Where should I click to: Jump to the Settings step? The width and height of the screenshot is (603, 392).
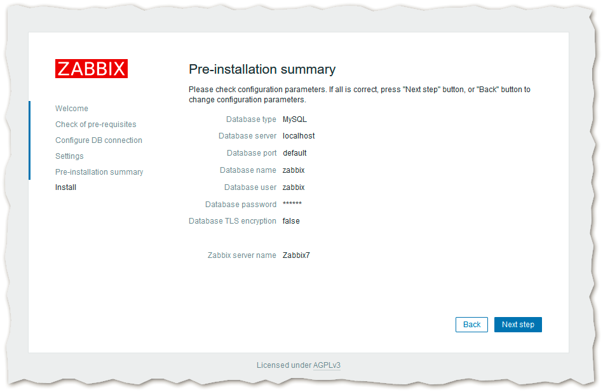[x=69, y=156]
